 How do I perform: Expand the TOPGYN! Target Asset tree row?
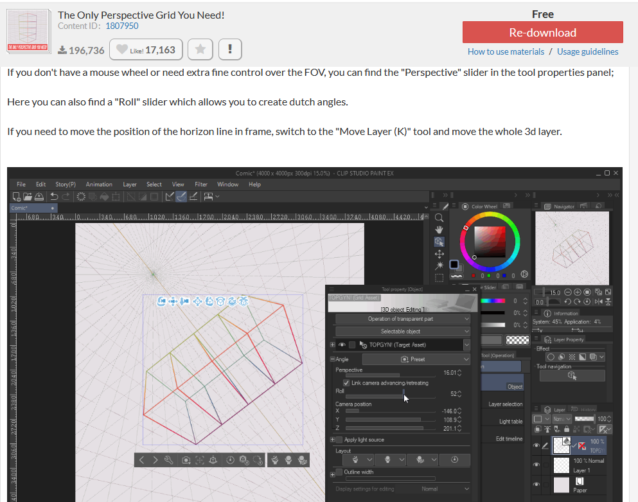(332, 345)
